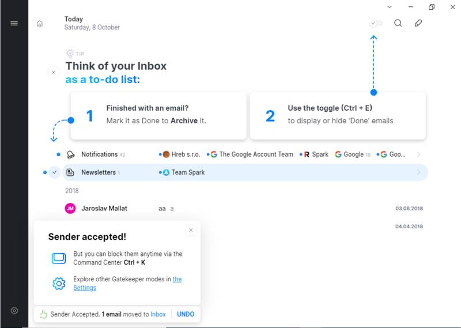Open settings gear in sidebar

(x=14, y=311)
